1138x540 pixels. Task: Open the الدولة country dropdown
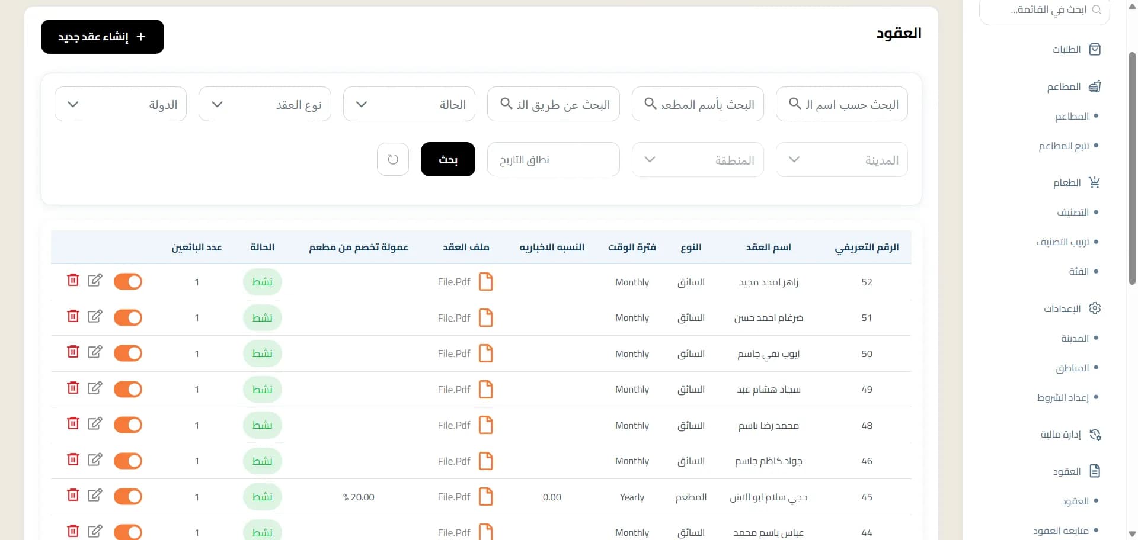click(120, 104)
